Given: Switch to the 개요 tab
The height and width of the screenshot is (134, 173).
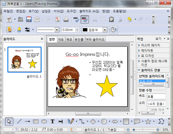Looking at the screenshot, I should click(x=61, y=39).
